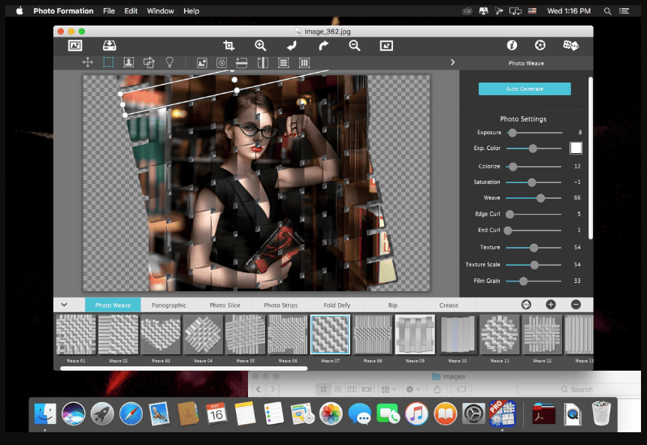Toggle the lightbulb lighting tool

coord(170,62)
